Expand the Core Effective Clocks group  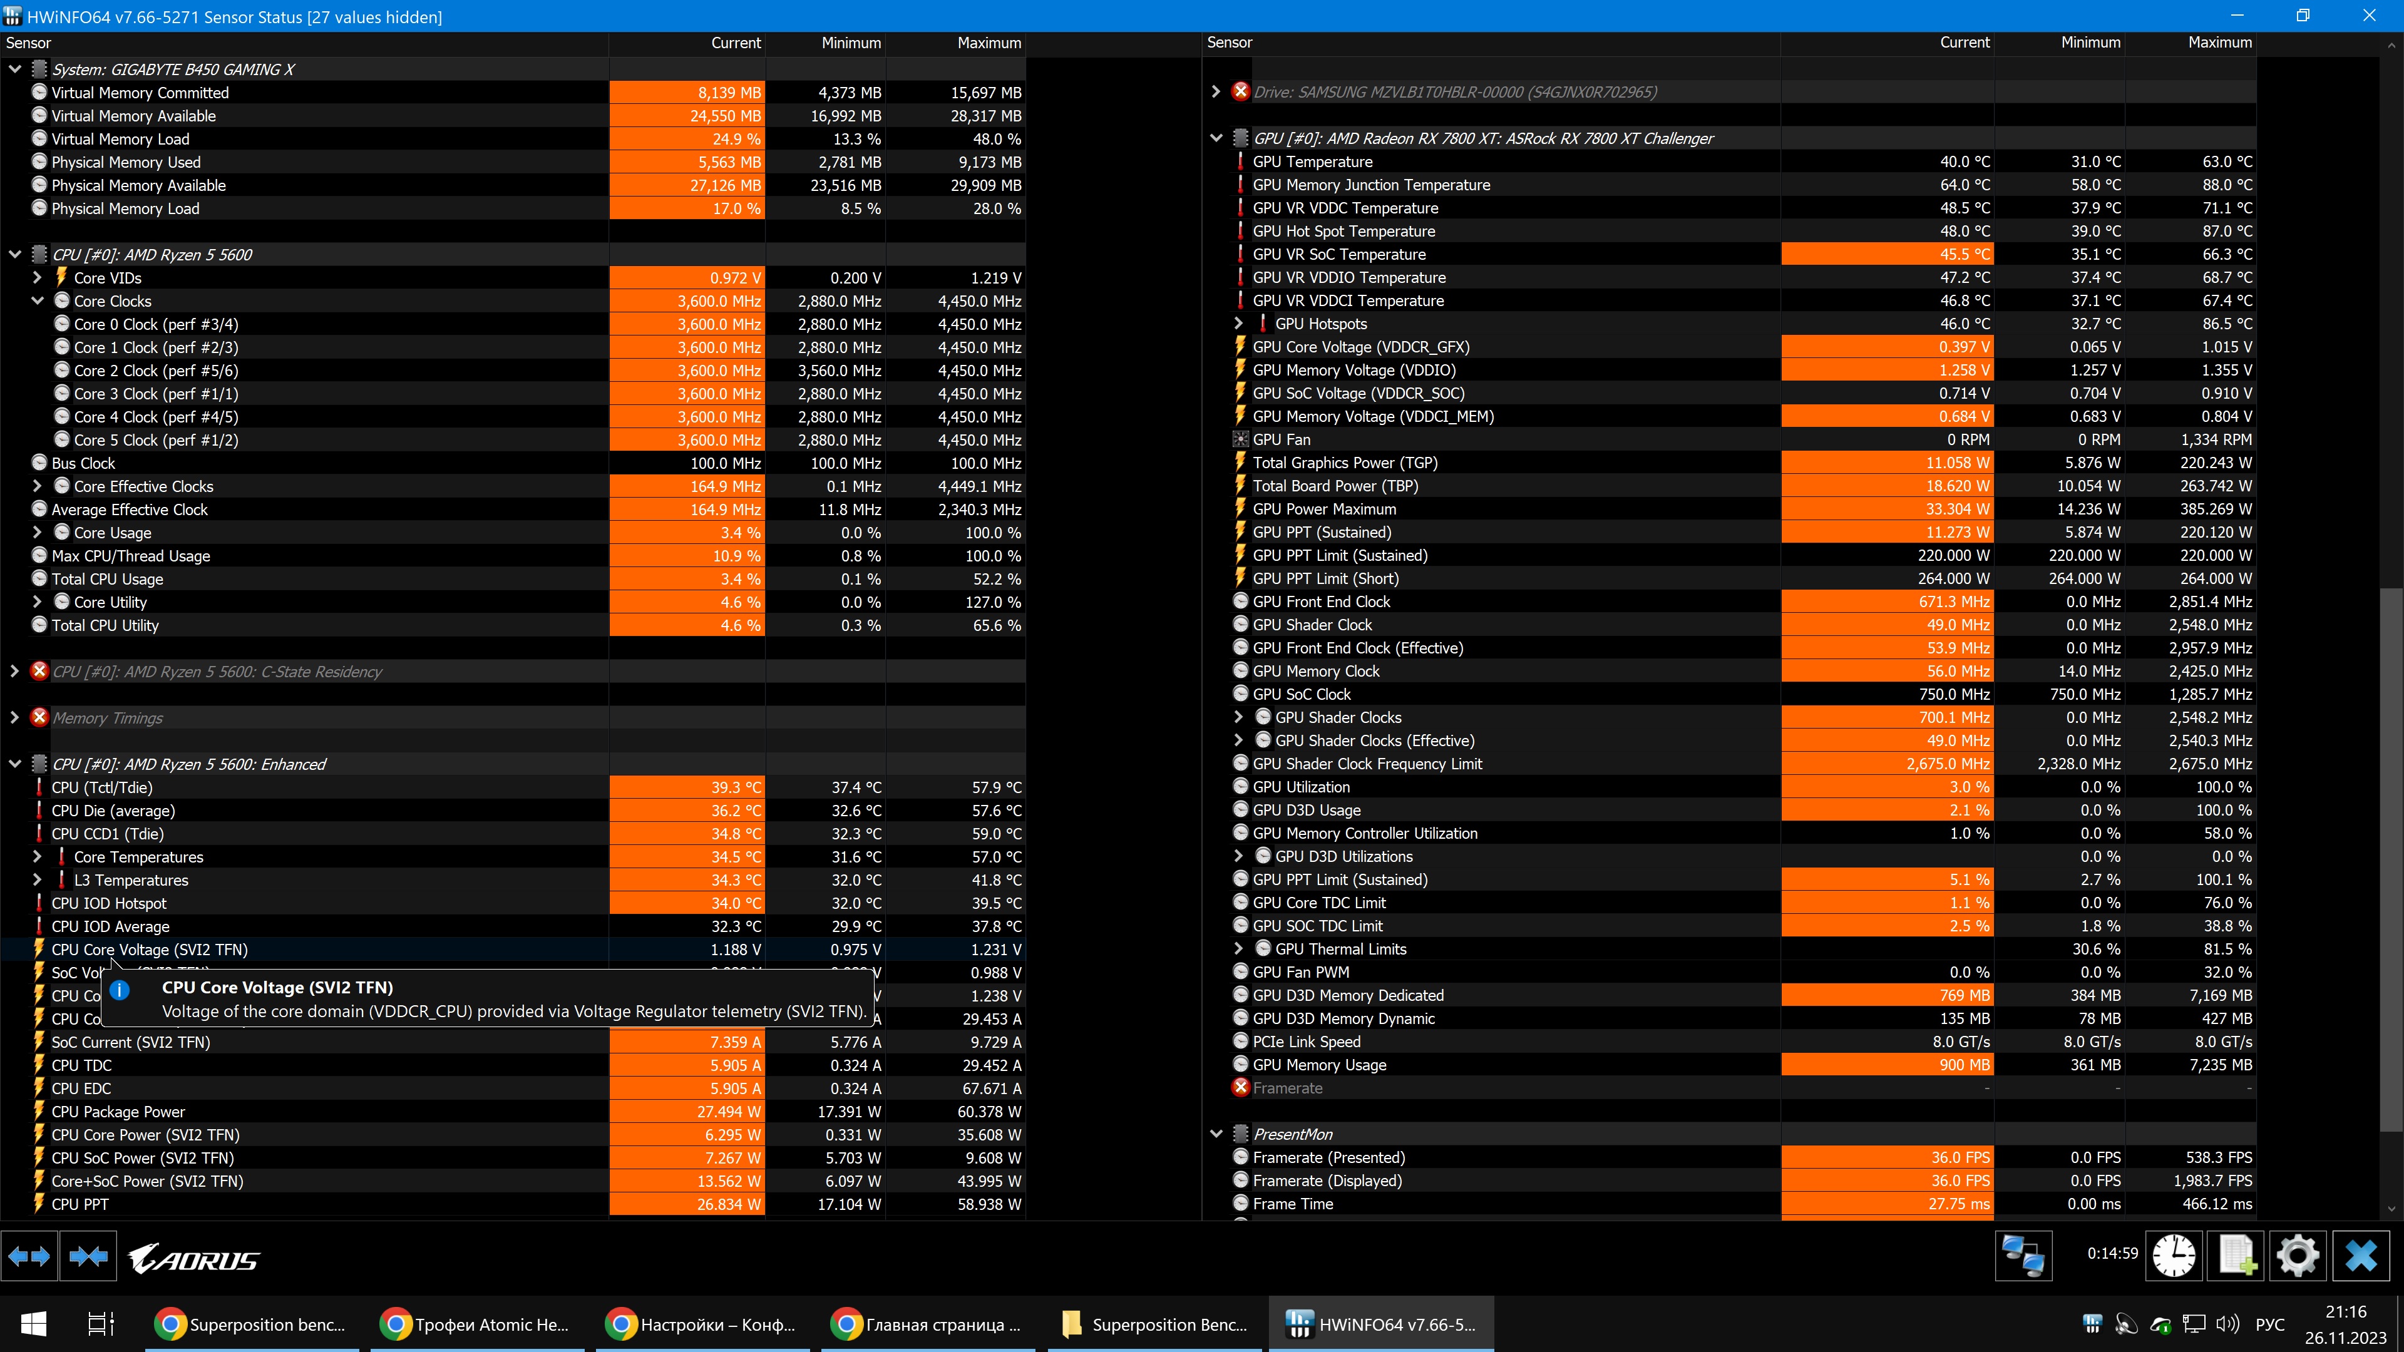click(38, 486)
